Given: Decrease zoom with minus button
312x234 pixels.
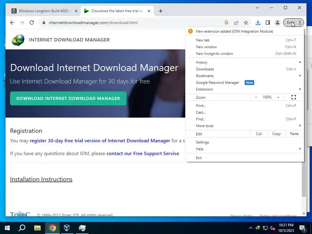Looking at the screenshot, I should pos(256,97).
